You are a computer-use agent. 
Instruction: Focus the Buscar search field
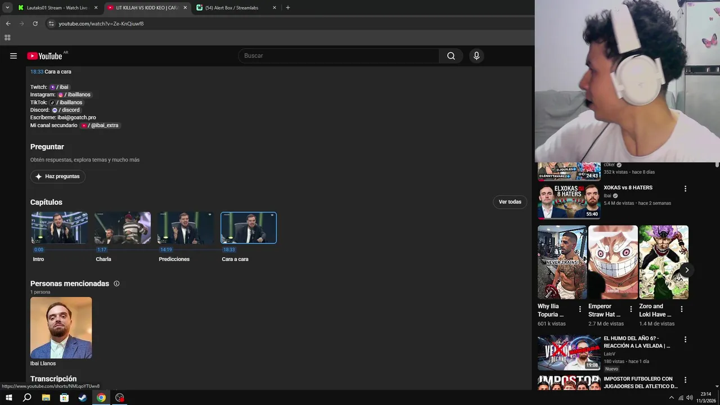pyautogui.click(x=339, y=56)
